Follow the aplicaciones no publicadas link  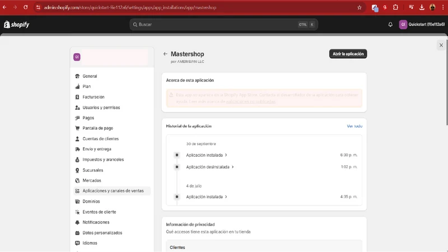[x=250, y=101]
